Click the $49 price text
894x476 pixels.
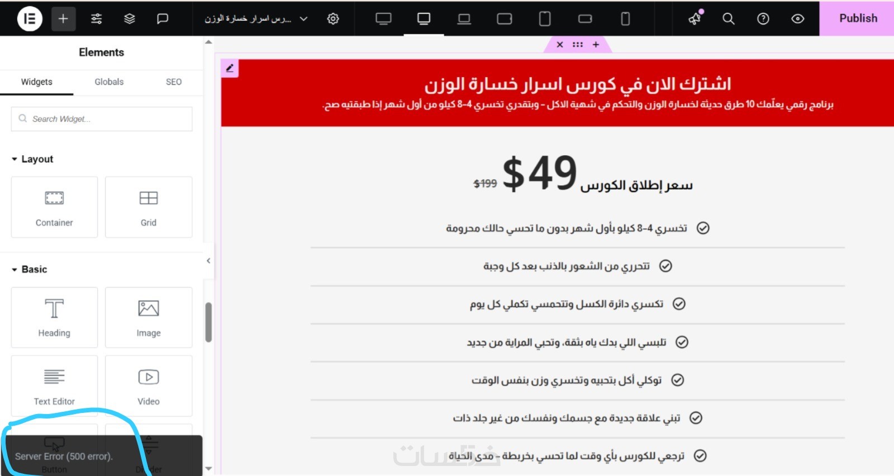[x=540, y=173]
